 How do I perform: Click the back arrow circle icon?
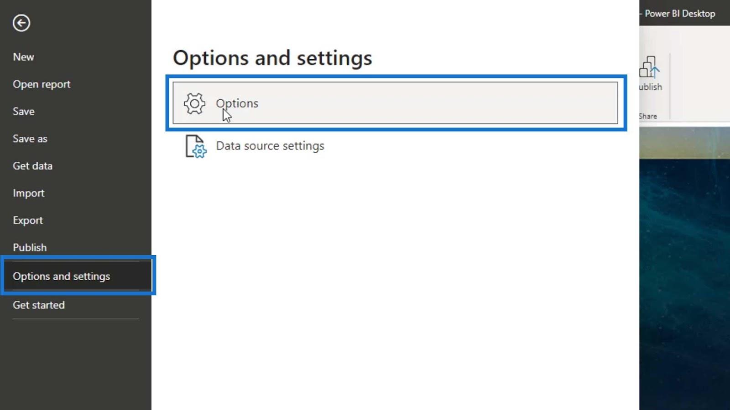pos(21,23)
